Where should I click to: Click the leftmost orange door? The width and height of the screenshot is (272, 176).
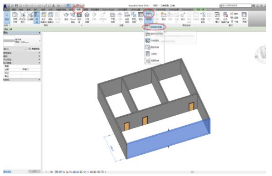click(126, 126)
